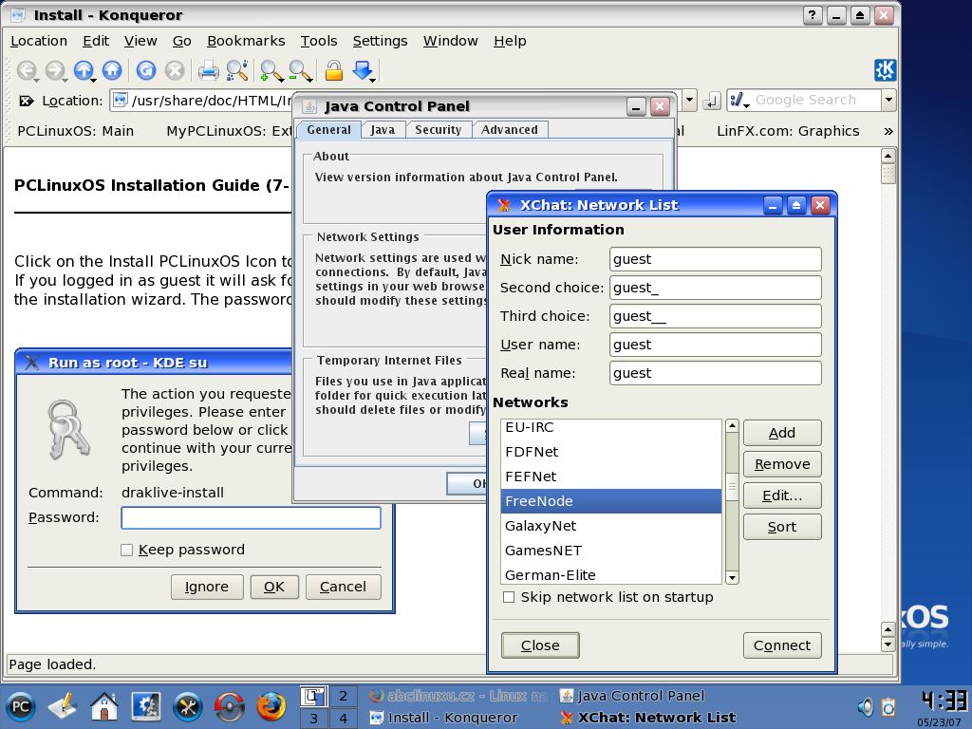
Task: Open the history arrow beside the Up button
Action: [x=94, y=80]
